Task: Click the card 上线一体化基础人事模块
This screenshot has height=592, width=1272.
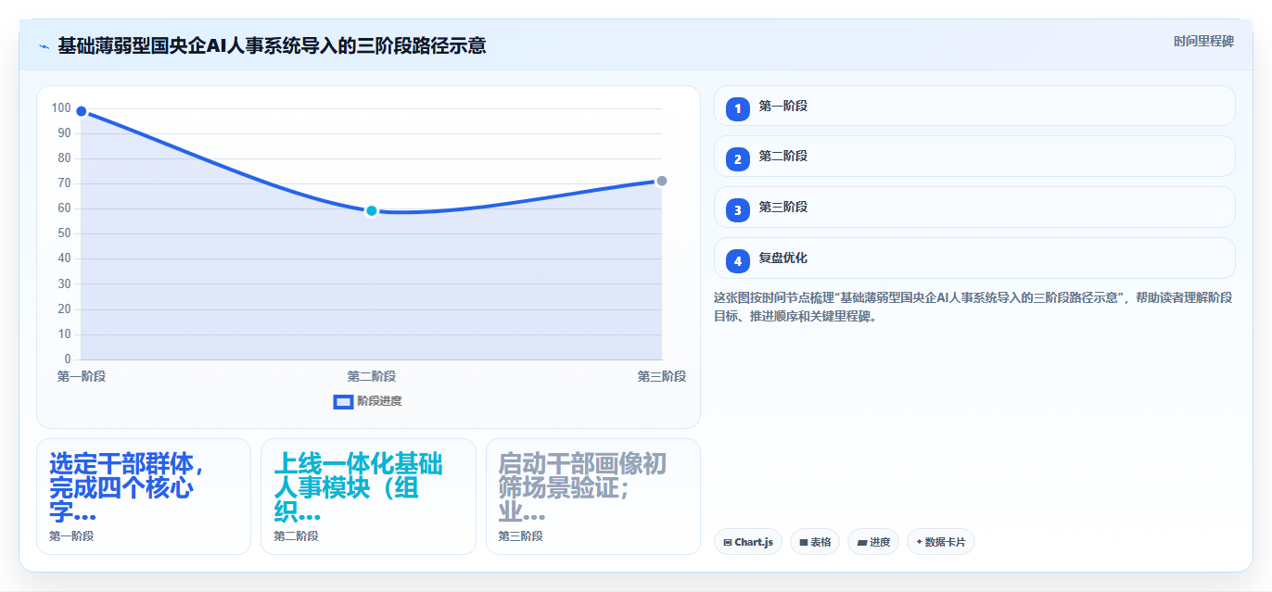Action: tap(368, 497)
